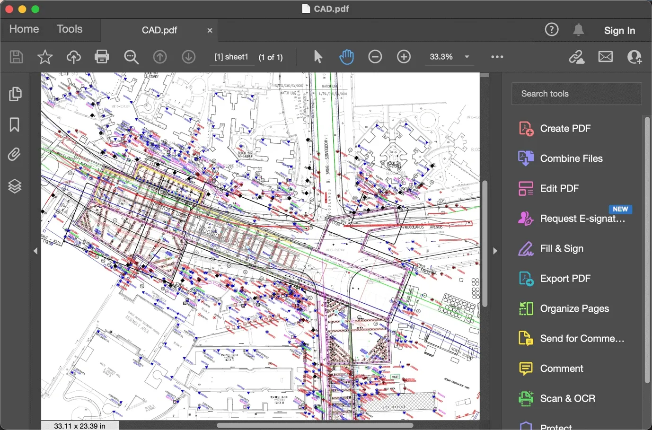Screen dimensions: 652x430
Task: Open the notifications bell
Action: [x=578, y=30]
